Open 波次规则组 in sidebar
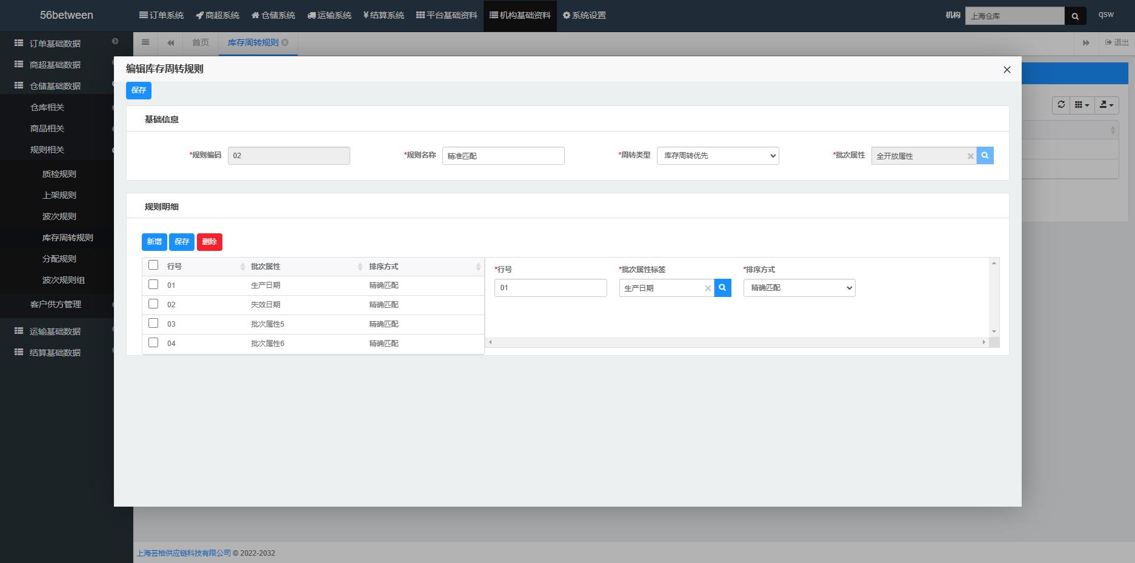The width and height of the screenshot is (1135, 563). (64, 280)
